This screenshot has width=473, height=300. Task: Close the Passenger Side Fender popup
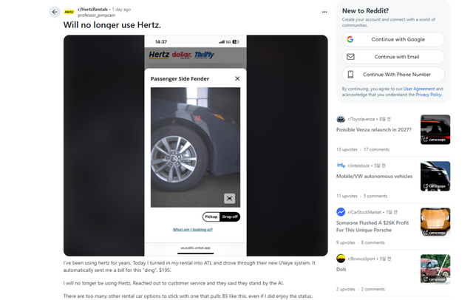[237, 78]
